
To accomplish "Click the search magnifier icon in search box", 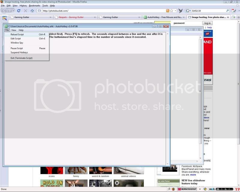I will [x=227, y=11].
